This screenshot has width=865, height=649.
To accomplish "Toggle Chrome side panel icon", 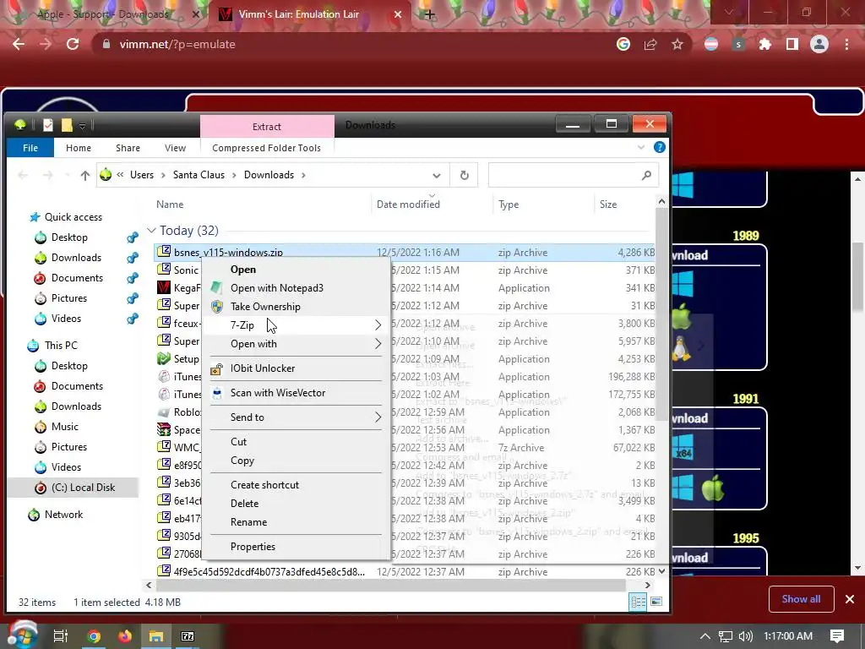I will coord(792,44).
